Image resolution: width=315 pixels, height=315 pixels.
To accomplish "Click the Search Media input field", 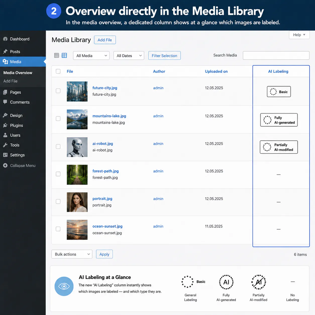I will coord(276,56).
